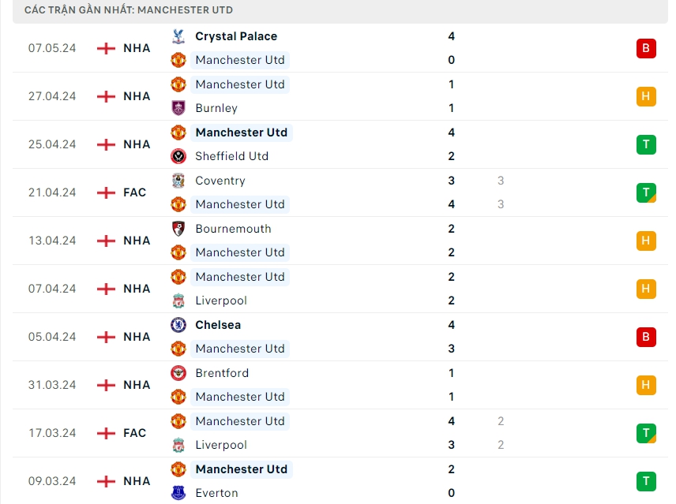Click the Burnley club crest
Image resolution: width=676 pixels, height=504 pixels.
[x=178, y=108]
